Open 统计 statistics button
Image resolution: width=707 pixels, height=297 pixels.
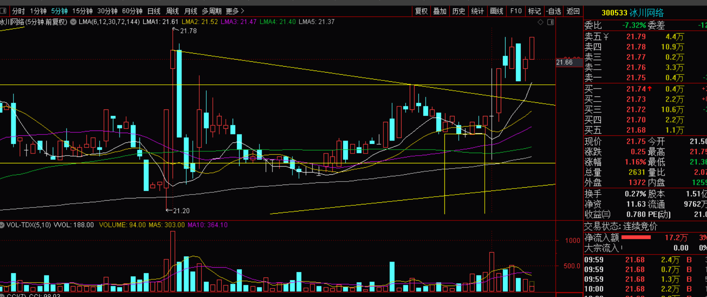(477, 11)
